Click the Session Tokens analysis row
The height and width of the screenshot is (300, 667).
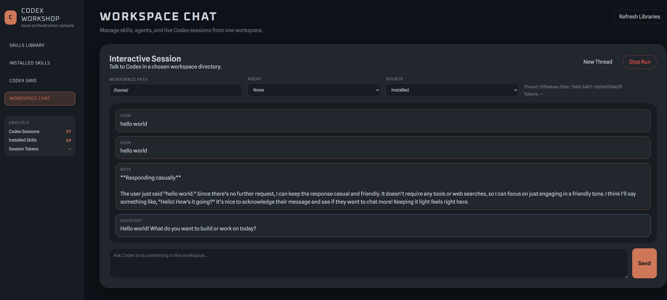click(40, 149)
